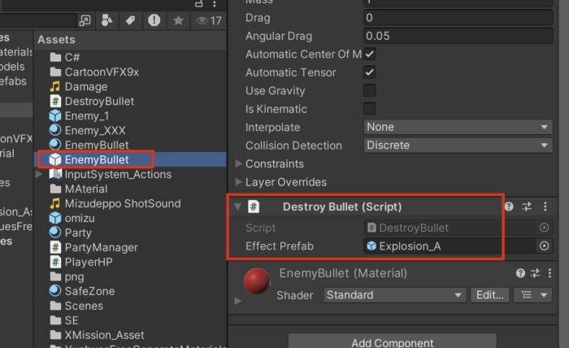
Task: Open the Interpolate dropdown
Action: [x=458, y=127]
